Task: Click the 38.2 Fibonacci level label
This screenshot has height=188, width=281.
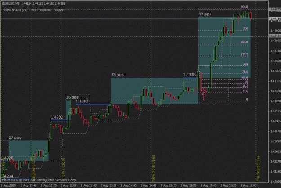Action: tap(245, 86)
